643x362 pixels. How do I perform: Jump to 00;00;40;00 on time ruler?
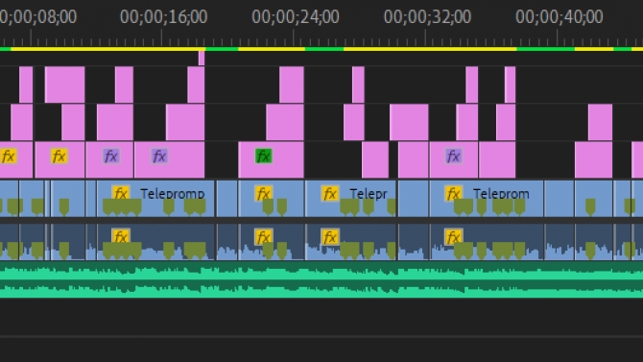click(x=559, y=17)
